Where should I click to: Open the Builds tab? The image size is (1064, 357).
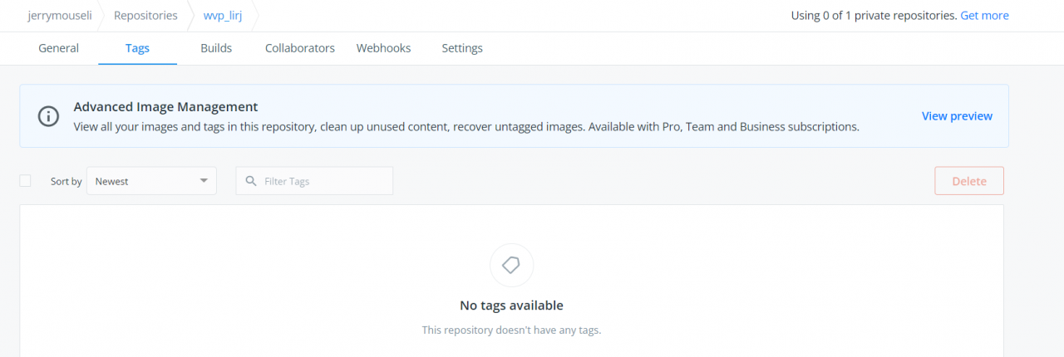[216, 48]
